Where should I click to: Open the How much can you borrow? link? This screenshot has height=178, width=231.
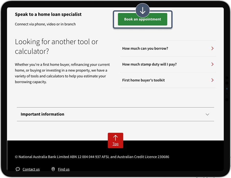point(145,48)
